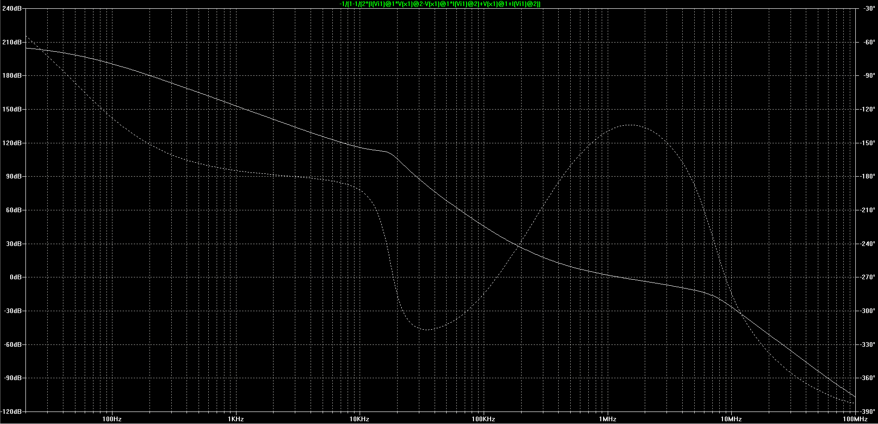
Task: Pick the negative "-90dB" magnitude axis label
Action: 12,378
